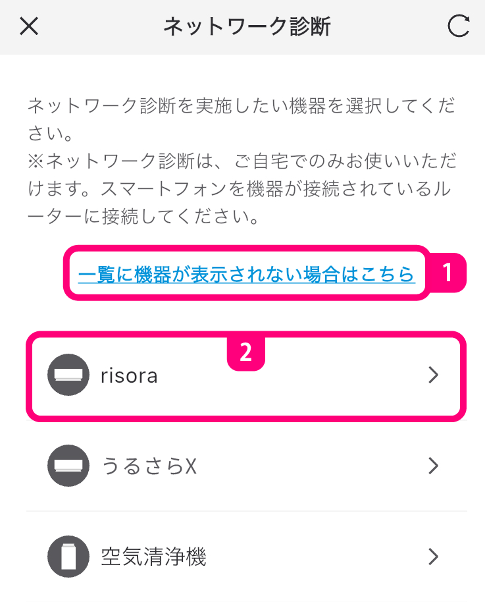Select the risora device name
This screenshot has height=602, width=485.
(129, 375)
